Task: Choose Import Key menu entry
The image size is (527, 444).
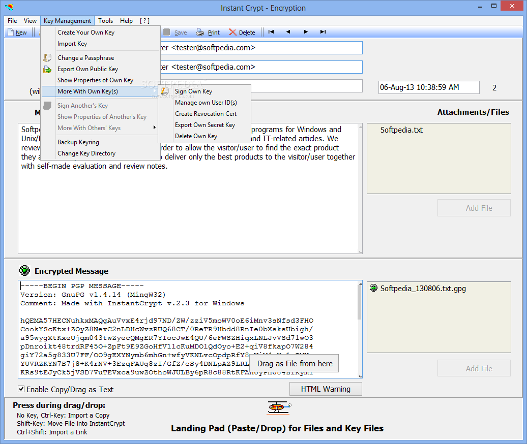Action: tap(72, 44)
